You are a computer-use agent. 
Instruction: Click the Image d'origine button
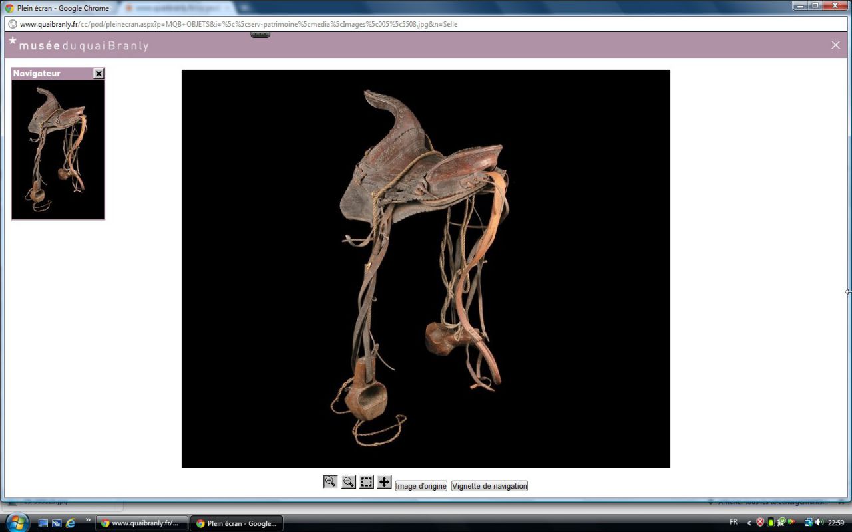pos(421,486)
